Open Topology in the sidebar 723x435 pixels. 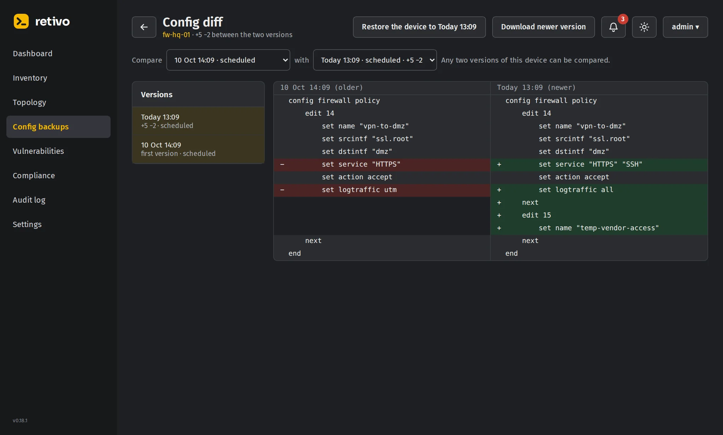pos(58,102)
